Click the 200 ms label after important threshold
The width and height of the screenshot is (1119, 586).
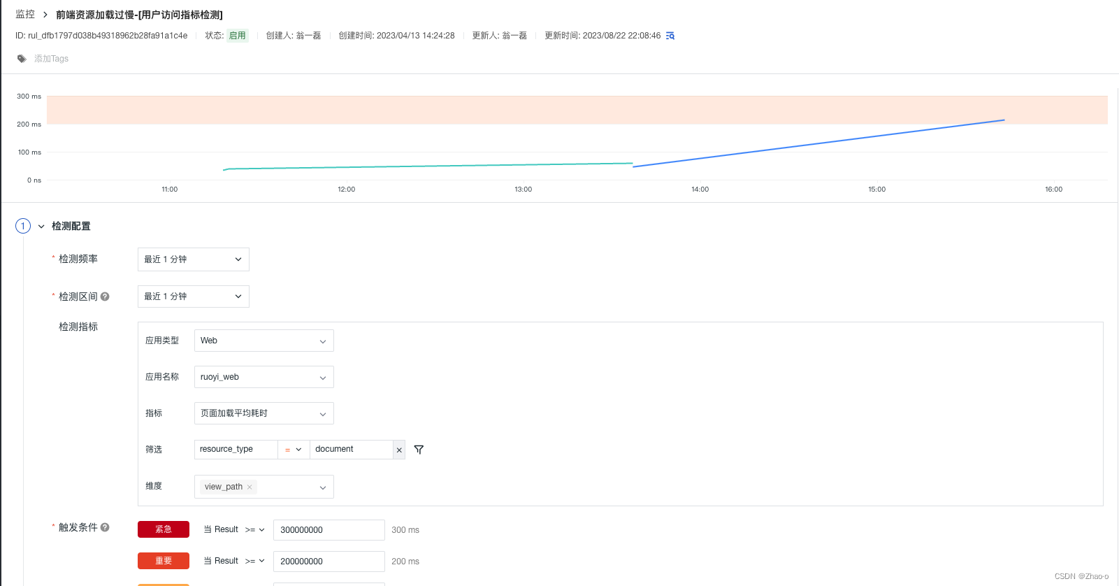click(405, 562)
